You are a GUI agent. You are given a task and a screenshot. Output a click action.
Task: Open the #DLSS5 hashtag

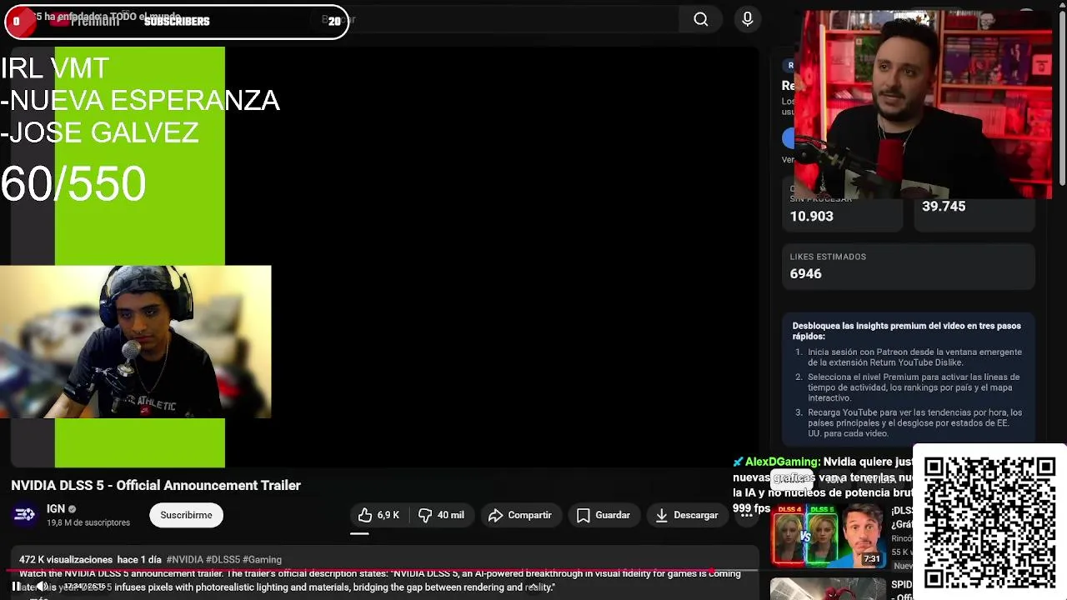pos(223,560)
